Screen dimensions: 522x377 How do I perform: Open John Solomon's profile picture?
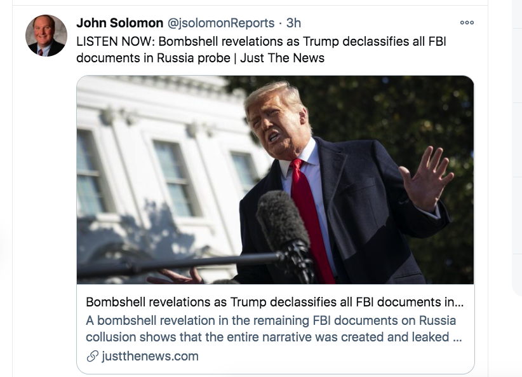coord(46,36)
